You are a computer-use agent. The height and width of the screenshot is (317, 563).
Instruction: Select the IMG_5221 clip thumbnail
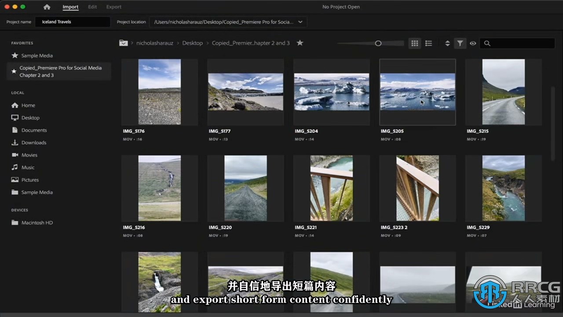(331, 188)
